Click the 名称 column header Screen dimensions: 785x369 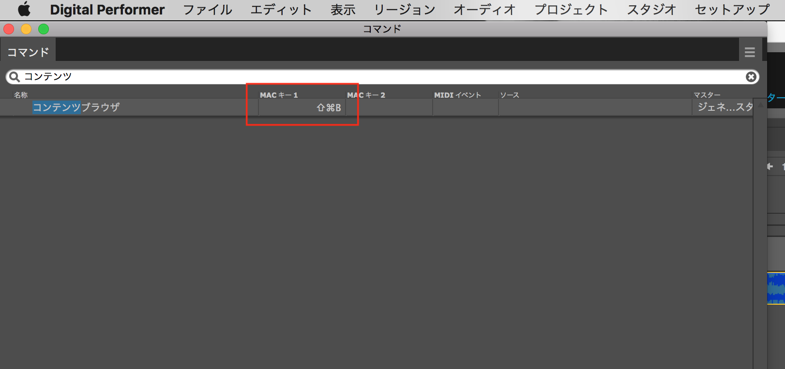pyautogui.click(x=21, y=95)
